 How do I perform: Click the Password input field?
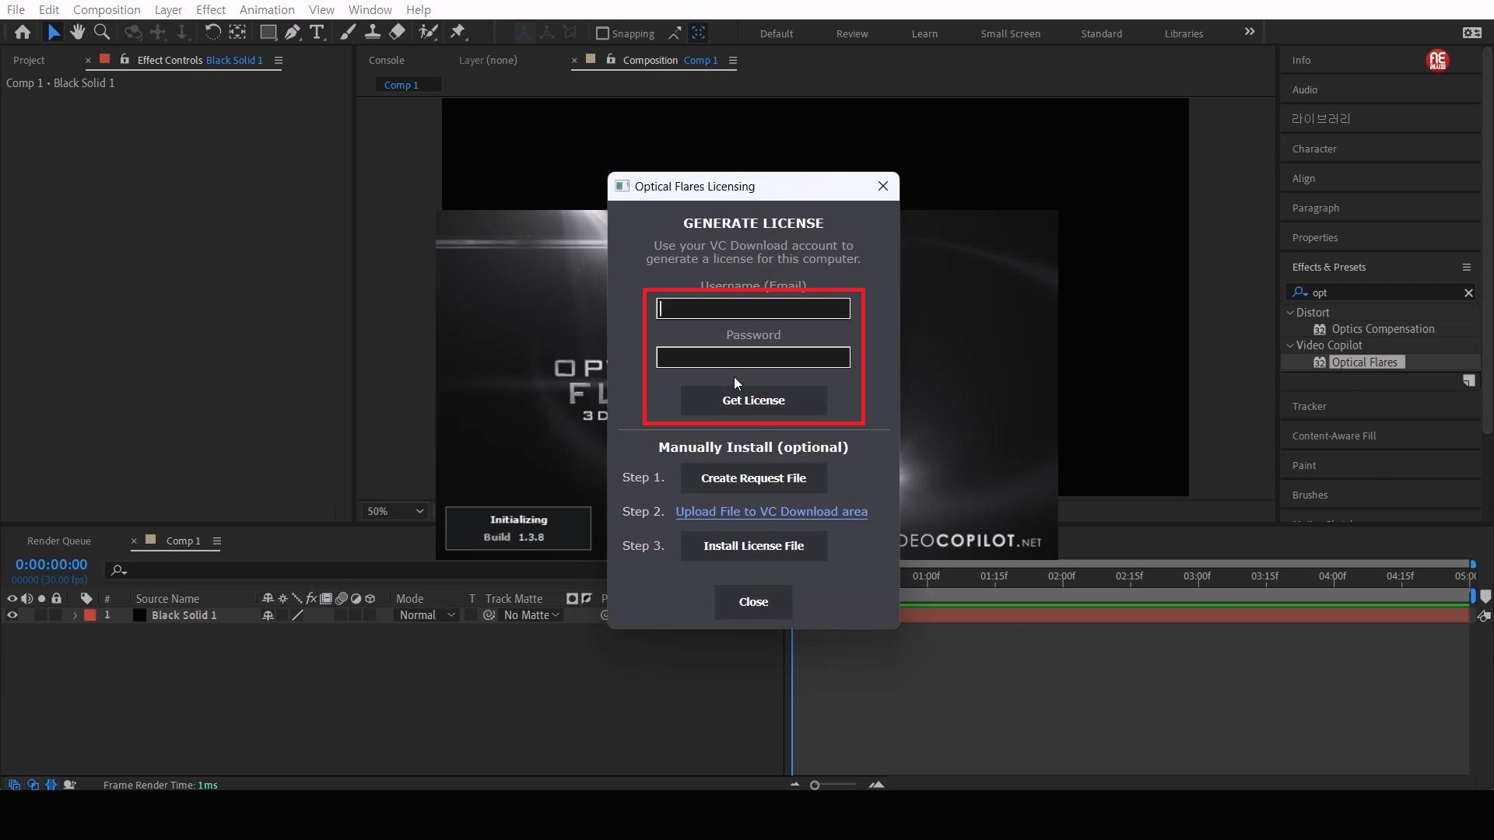point(753,358)
